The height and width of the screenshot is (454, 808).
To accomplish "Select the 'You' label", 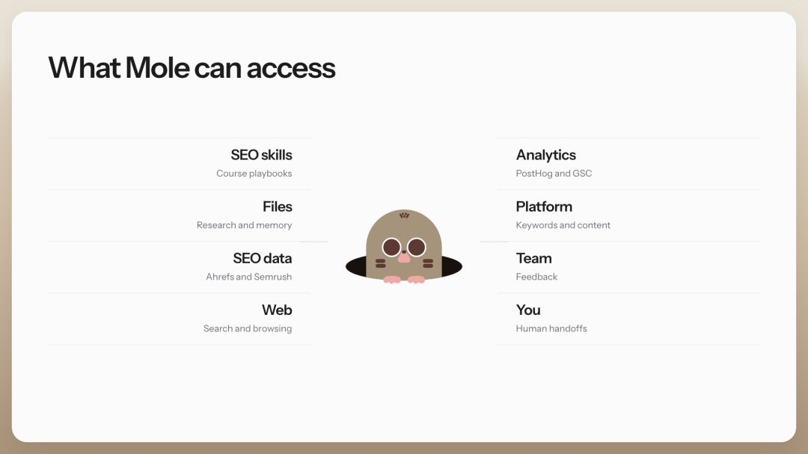I will (528, 310).
